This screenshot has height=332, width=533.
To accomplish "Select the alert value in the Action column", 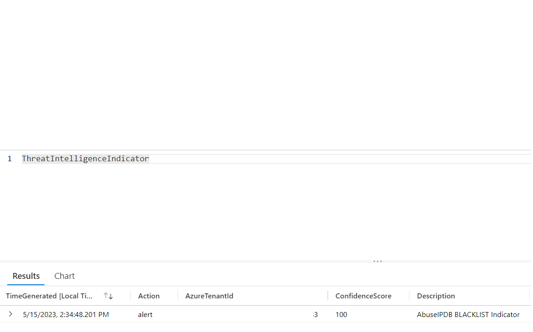I will click(145, 314).
